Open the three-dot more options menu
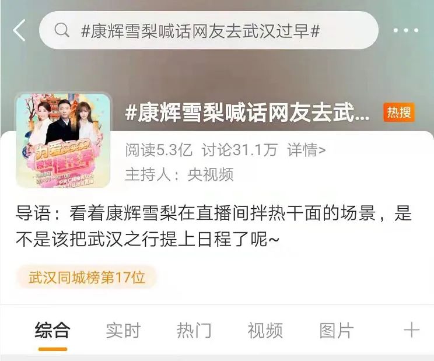This screenshot has width=434, height=361. click(x=406, y=30)
